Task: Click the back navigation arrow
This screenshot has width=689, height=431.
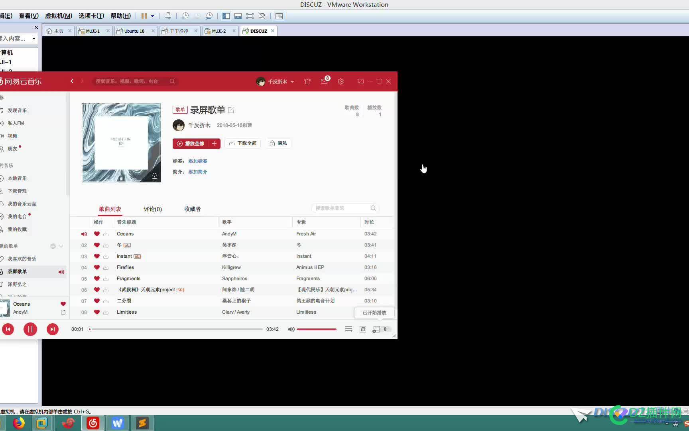Action: coord(72,81)
